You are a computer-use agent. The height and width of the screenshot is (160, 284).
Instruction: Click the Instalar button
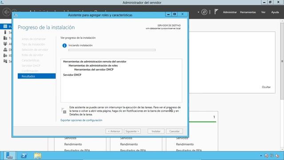click(156, 131)
